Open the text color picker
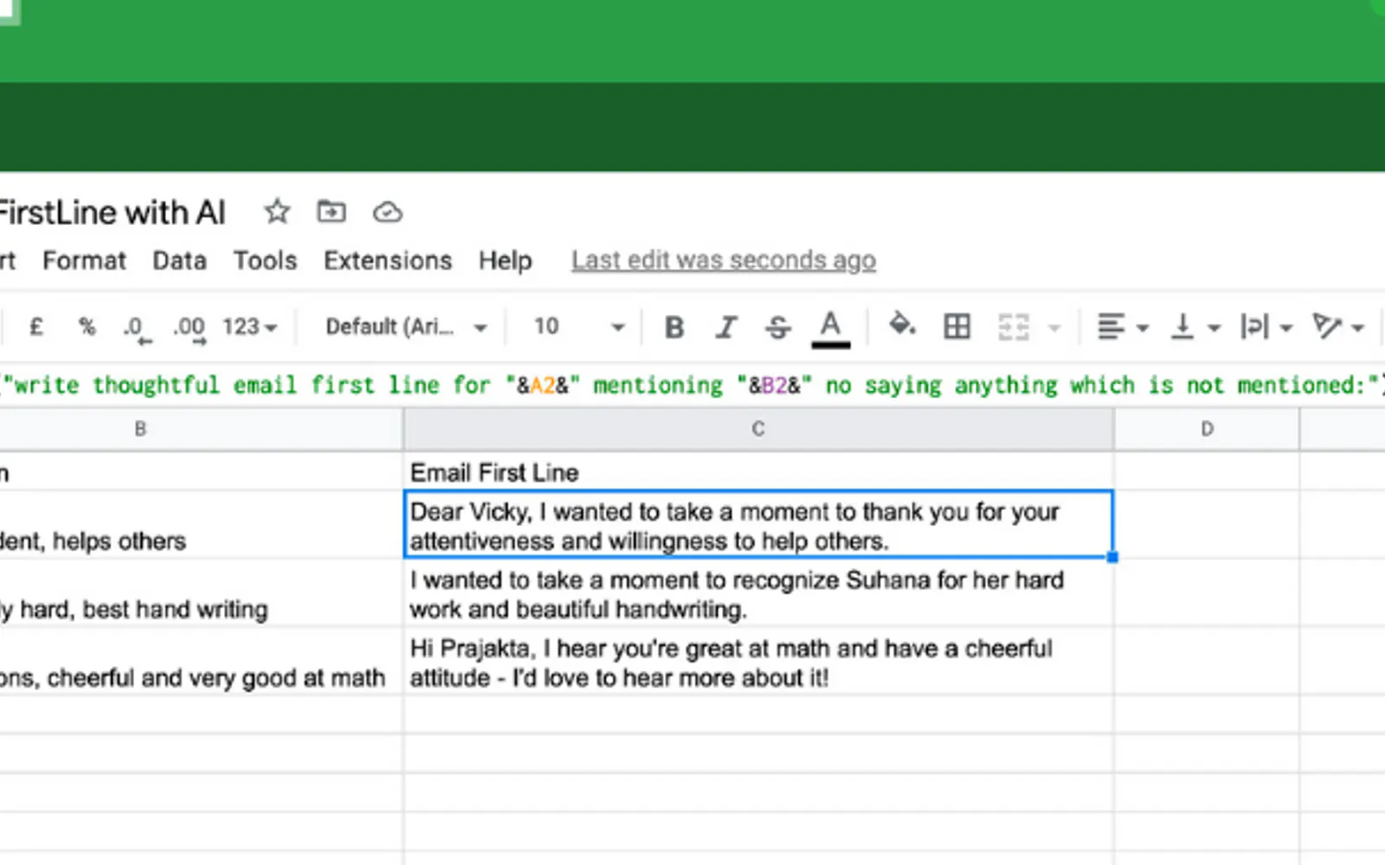Viewport: 1385px width, 865px height. click(830, 329)
